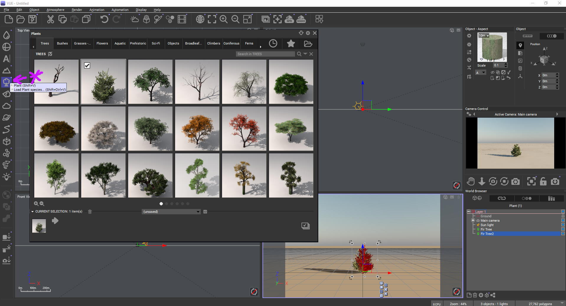The width and height of the screenshot is (566, 306).
Task: Collapse the CURRENT SELECTION section
Action: click(x=32, y=212)
